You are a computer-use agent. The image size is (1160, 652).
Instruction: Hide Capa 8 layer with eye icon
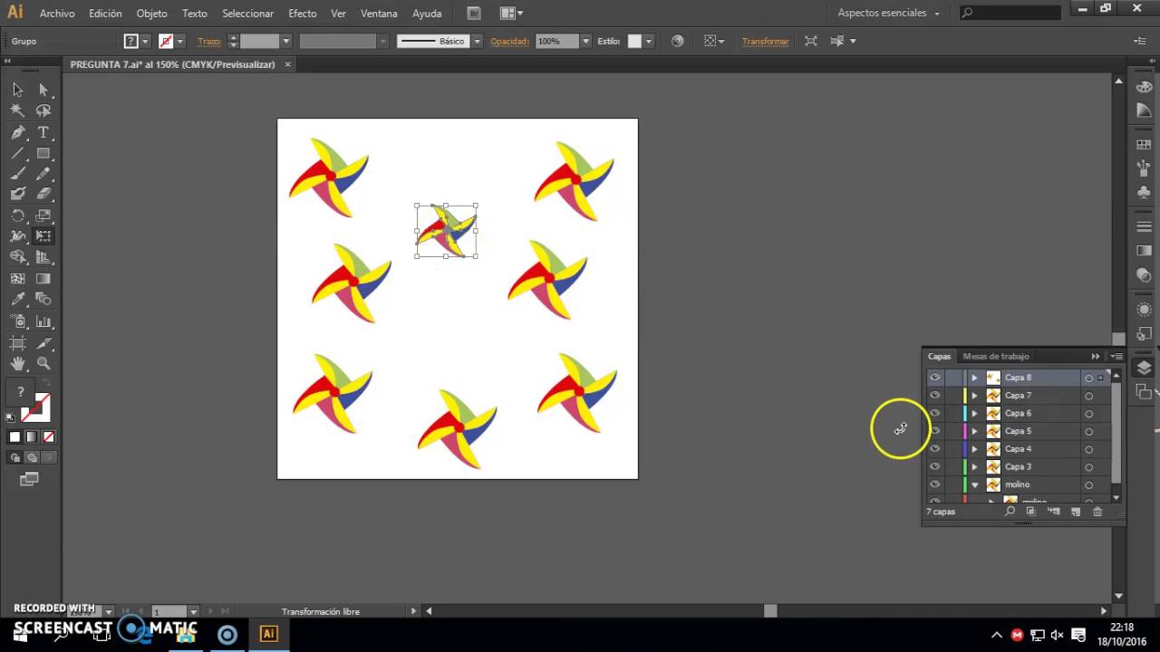(934, 378)
